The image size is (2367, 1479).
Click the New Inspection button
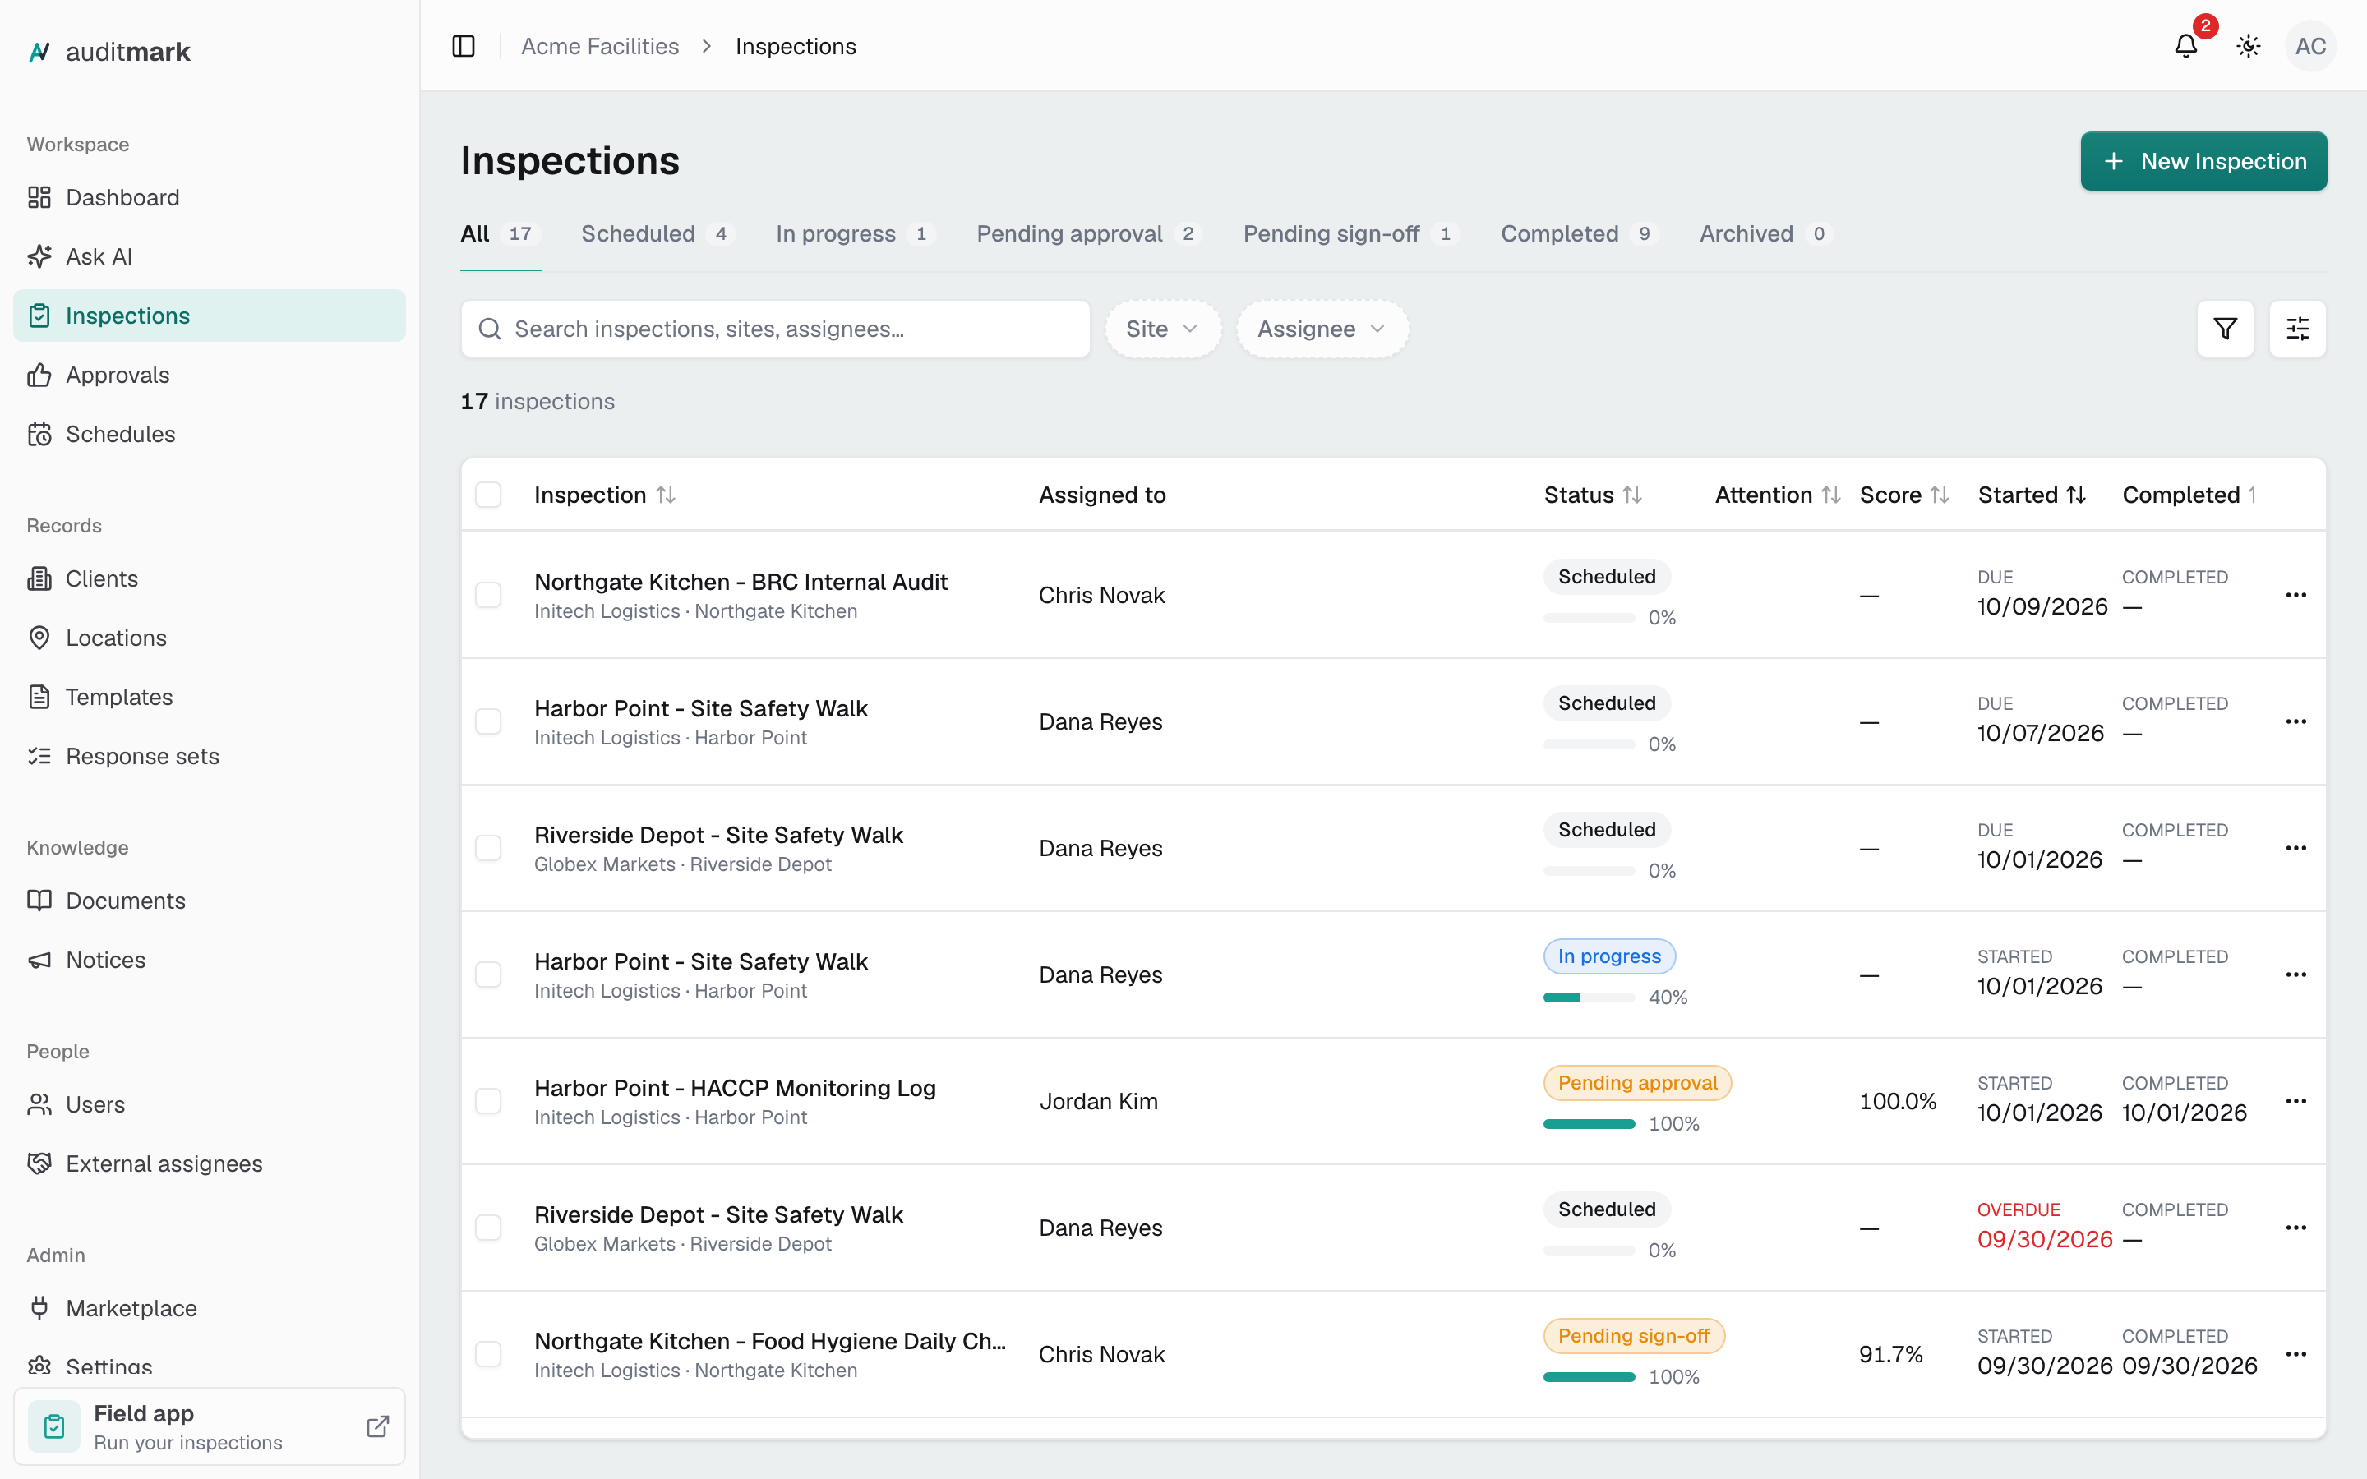coord(2203,161)
